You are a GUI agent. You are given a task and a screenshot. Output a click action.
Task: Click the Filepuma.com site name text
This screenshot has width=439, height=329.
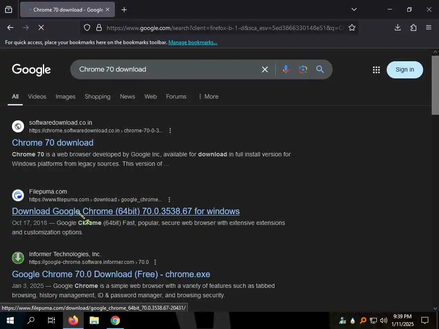[x=48, y=191]
